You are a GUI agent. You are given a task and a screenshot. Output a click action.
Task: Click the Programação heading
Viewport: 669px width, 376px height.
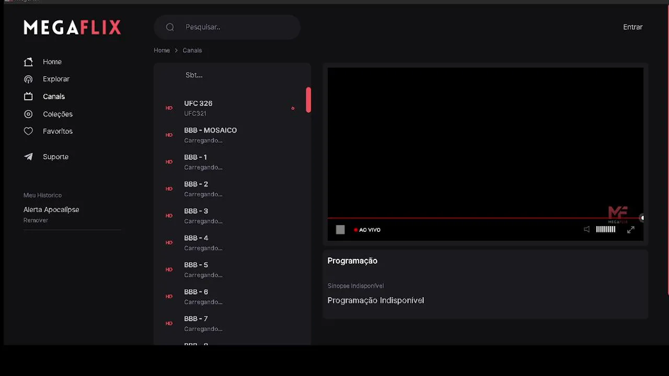(352, 261)
